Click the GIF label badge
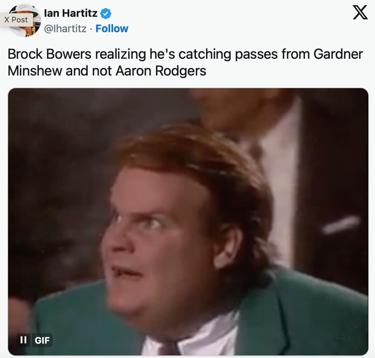This screenshot has width=375, height=358. [x=42, y=340]
